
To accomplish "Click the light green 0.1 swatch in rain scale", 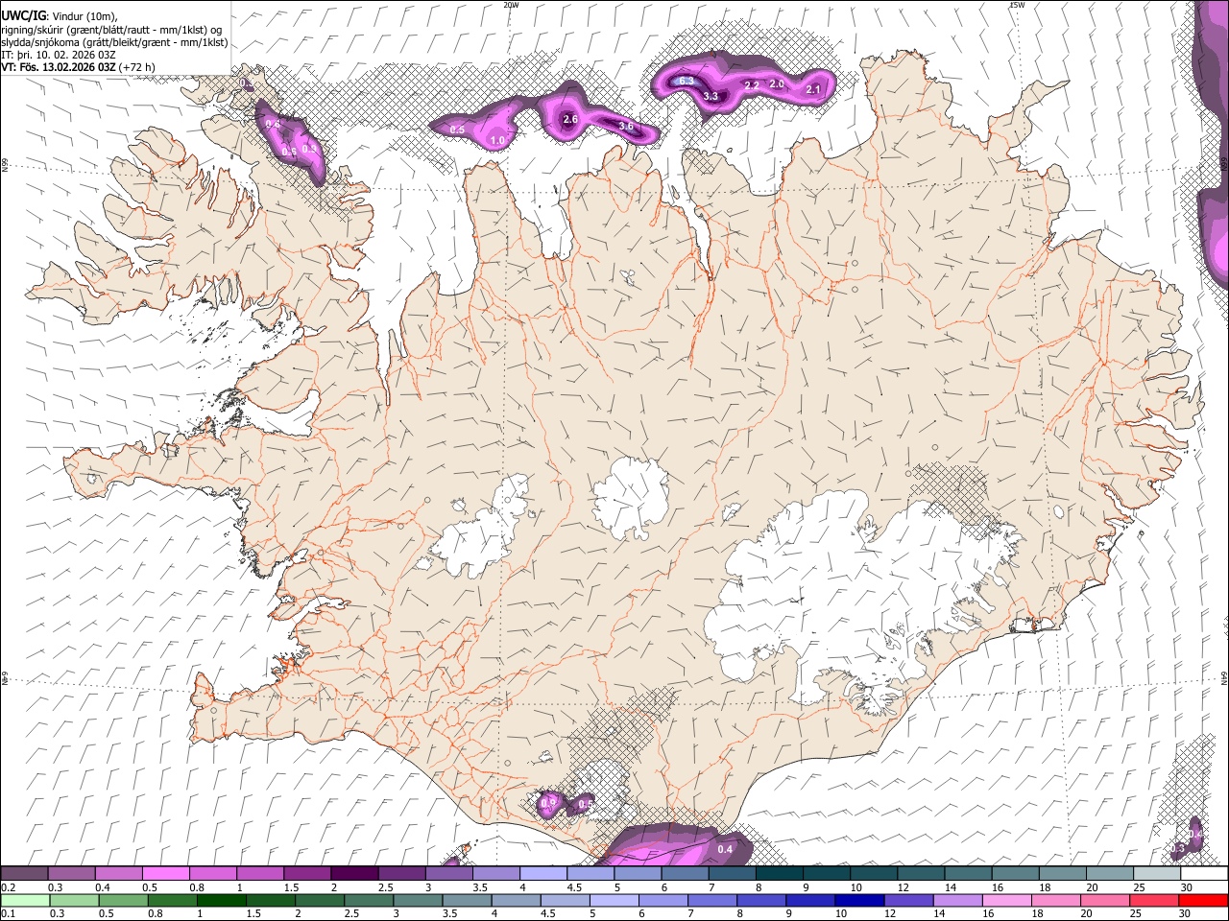I will (x=24, y=901).
